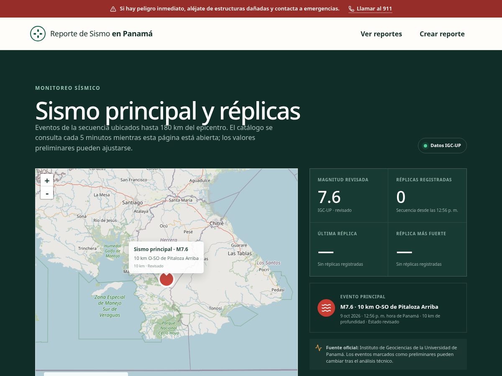Open the Crear reporte menu item
Screen dimensions: 502x376
(x=442, y=34)
